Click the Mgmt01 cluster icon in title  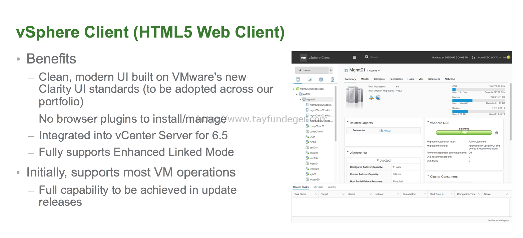click(x=346, y=70)
